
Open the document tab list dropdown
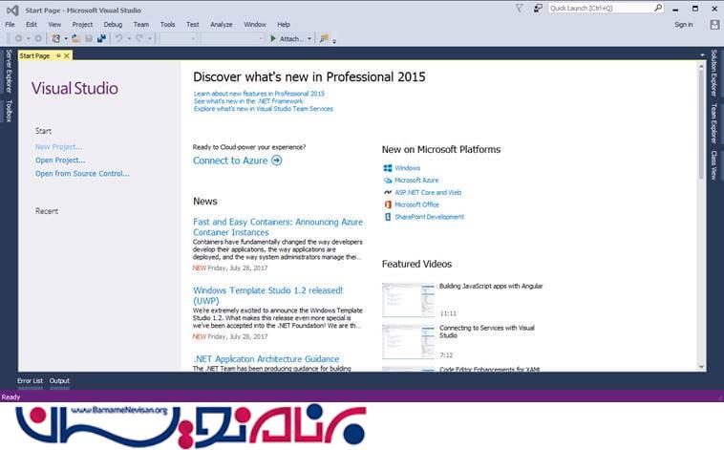pyautogui.click(x=702, y=55)
